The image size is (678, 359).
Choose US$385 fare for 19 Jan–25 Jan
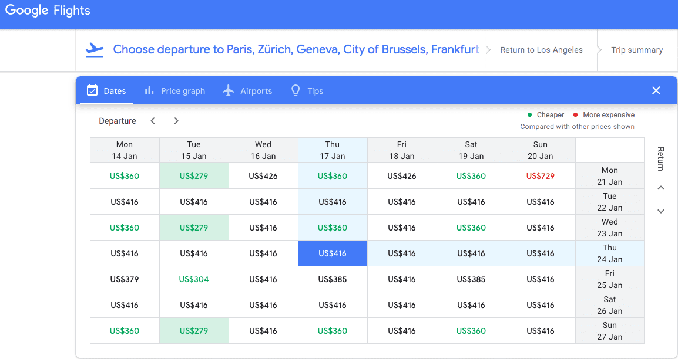471,279
